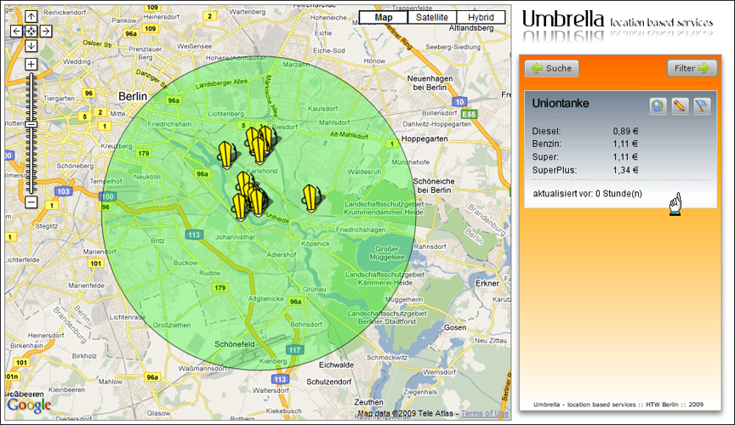
Task: Click the Hoppegarten label on map
Action: click(424, 139)
